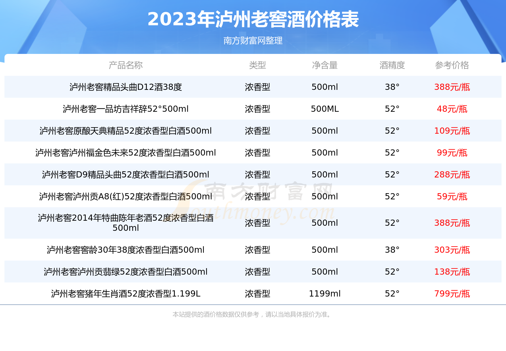Click 浓香型 in the 猪年生肖酒 row
This screenshot has height=351, width=506.
[x=257, y=294]
